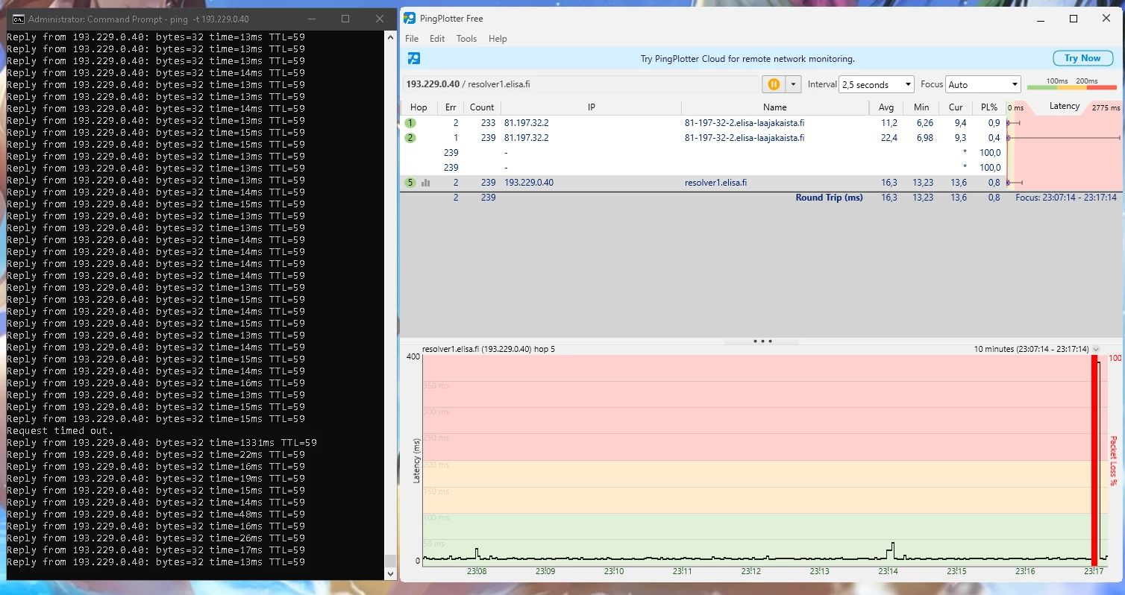Click the three-dot splitter above the graph
This screenshot has height=595, width=1125.
[x=762, y=341]
